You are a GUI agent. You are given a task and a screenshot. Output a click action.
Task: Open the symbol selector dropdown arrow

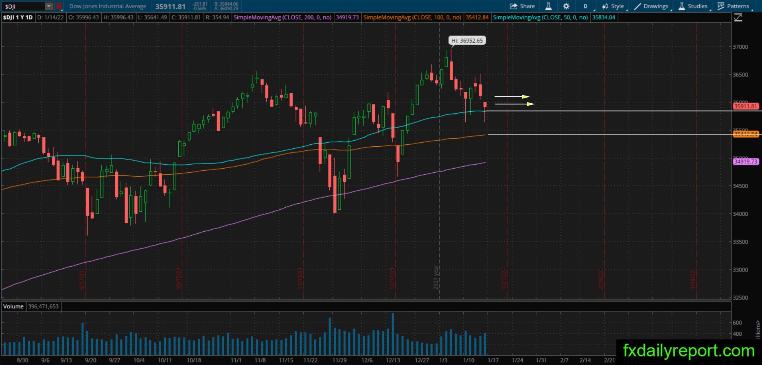point(49,6)
